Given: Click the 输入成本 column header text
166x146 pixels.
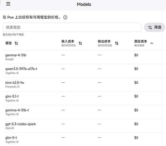Looking at the screenshot, I should 68,41.
